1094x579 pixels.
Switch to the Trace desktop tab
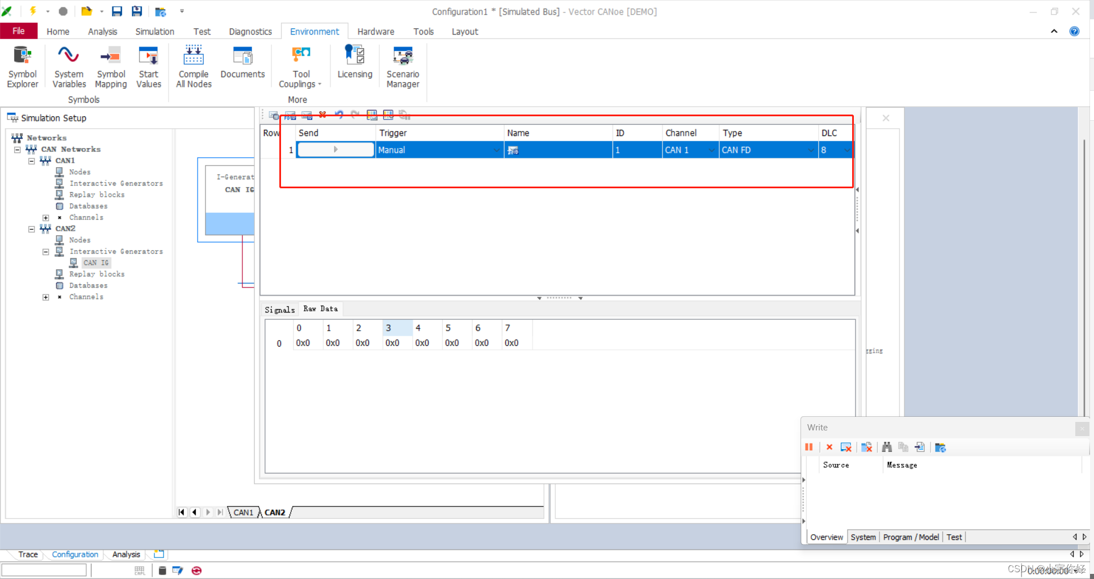(28, 555)
